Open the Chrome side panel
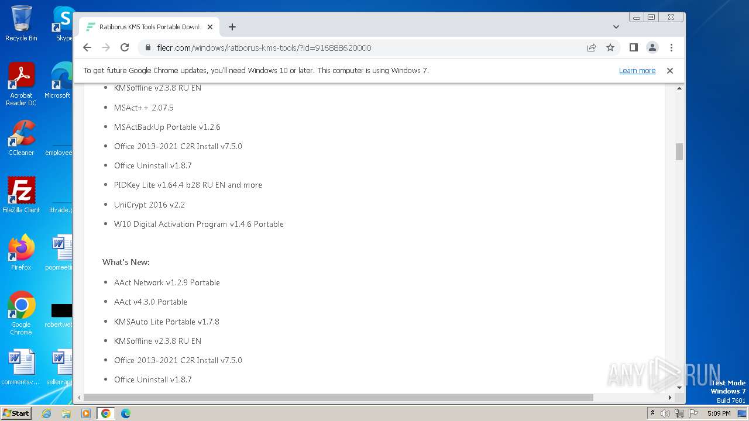 633,47
